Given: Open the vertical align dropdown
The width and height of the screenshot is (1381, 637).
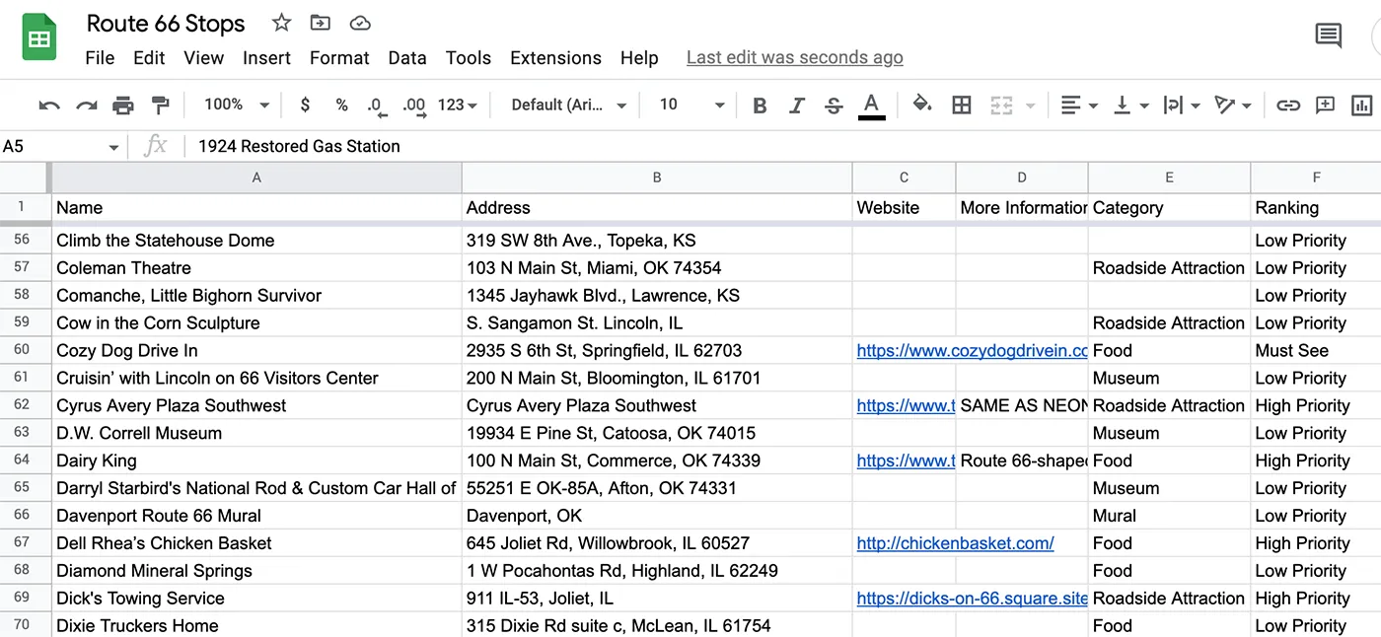Looking at the screenshot, I should click(1130, 106).
